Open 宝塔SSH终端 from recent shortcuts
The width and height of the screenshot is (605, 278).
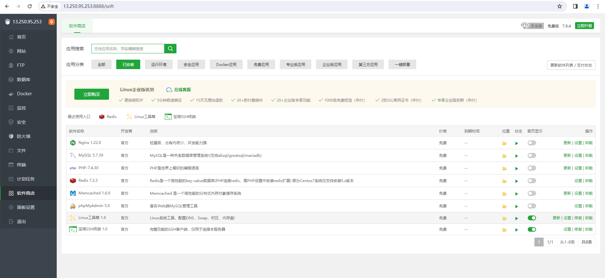click(x=180, y=117)
